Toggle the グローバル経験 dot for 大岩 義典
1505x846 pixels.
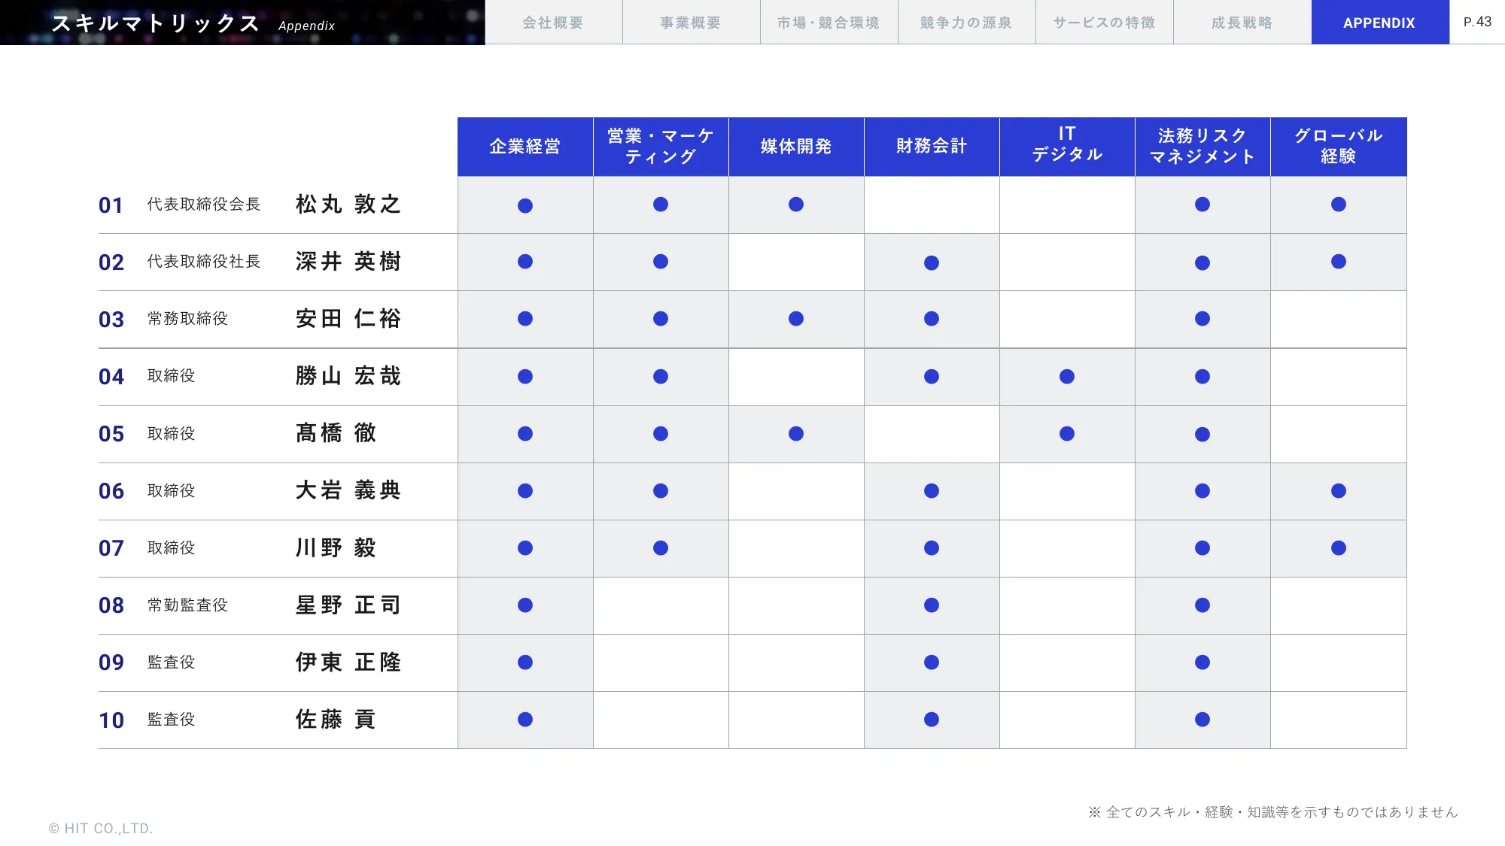1338,491
